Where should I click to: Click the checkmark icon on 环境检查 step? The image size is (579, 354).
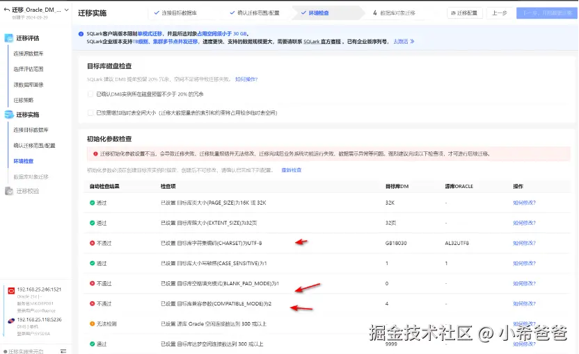[303, 13]
